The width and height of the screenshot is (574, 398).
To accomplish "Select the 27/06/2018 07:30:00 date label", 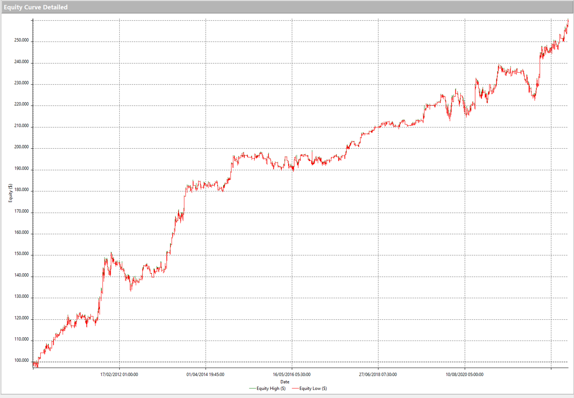I will [378, 375].
